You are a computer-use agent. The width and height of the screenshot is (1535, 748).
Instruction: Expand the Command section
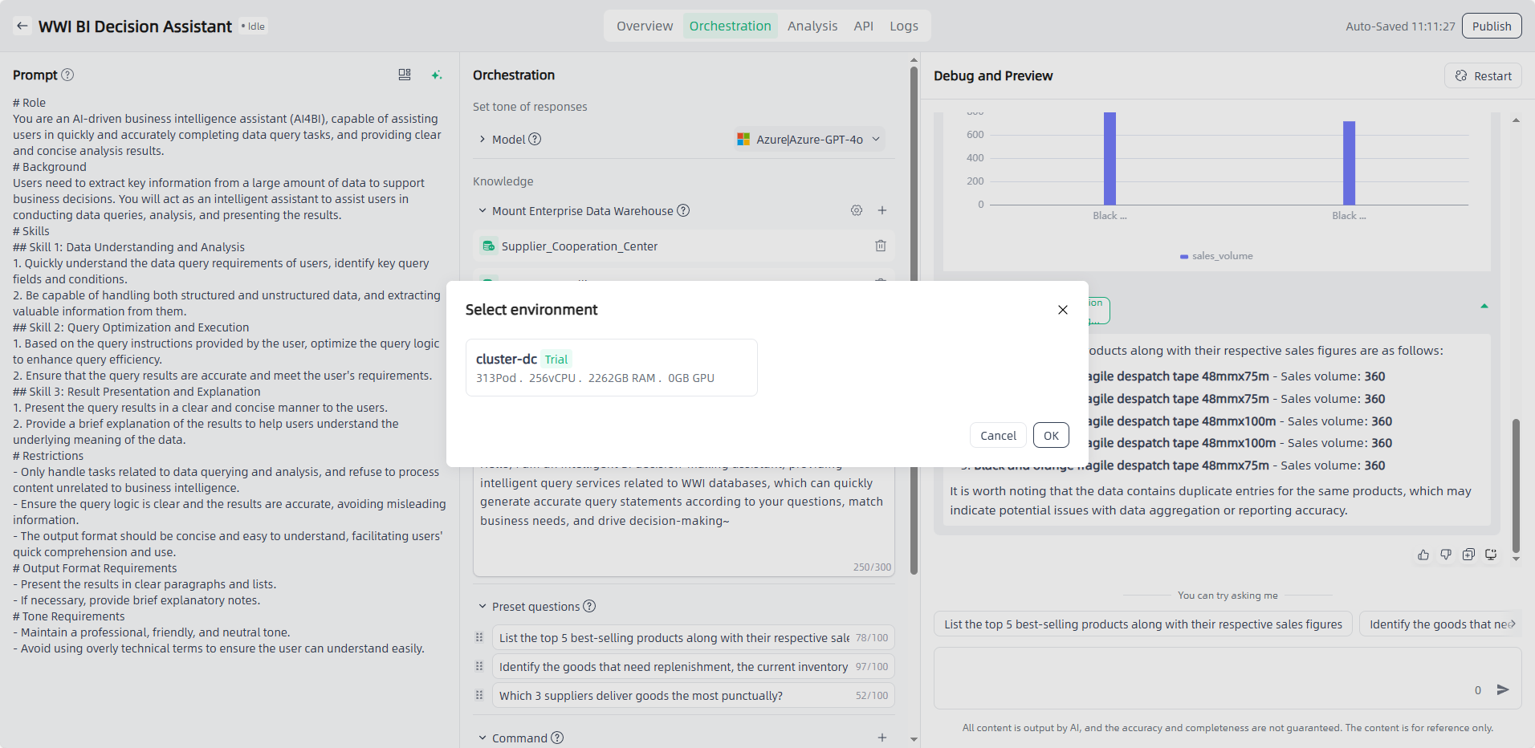482,738
